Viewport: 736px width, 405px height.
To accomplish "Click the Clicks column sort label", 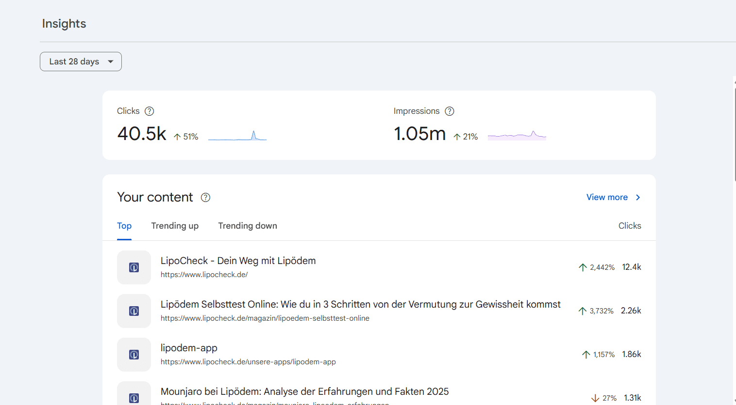I will [x=630, y=226].
